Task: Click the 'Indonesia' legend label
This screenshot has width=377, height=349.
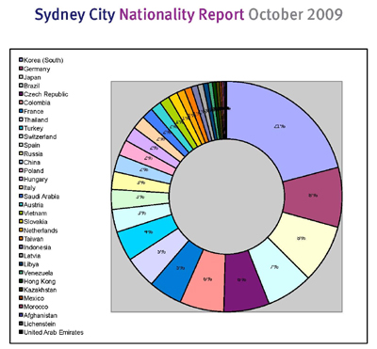Action: click(37, 247)
